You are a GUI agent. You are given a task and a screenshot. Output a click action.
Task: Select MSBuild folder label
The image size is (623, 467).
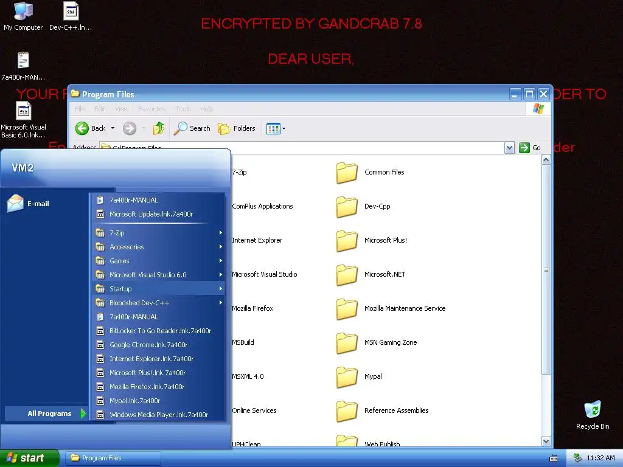(x=243, y=342)
